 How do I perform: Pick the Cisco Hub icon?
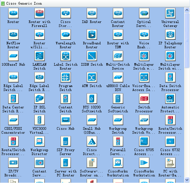click(66, 120)
